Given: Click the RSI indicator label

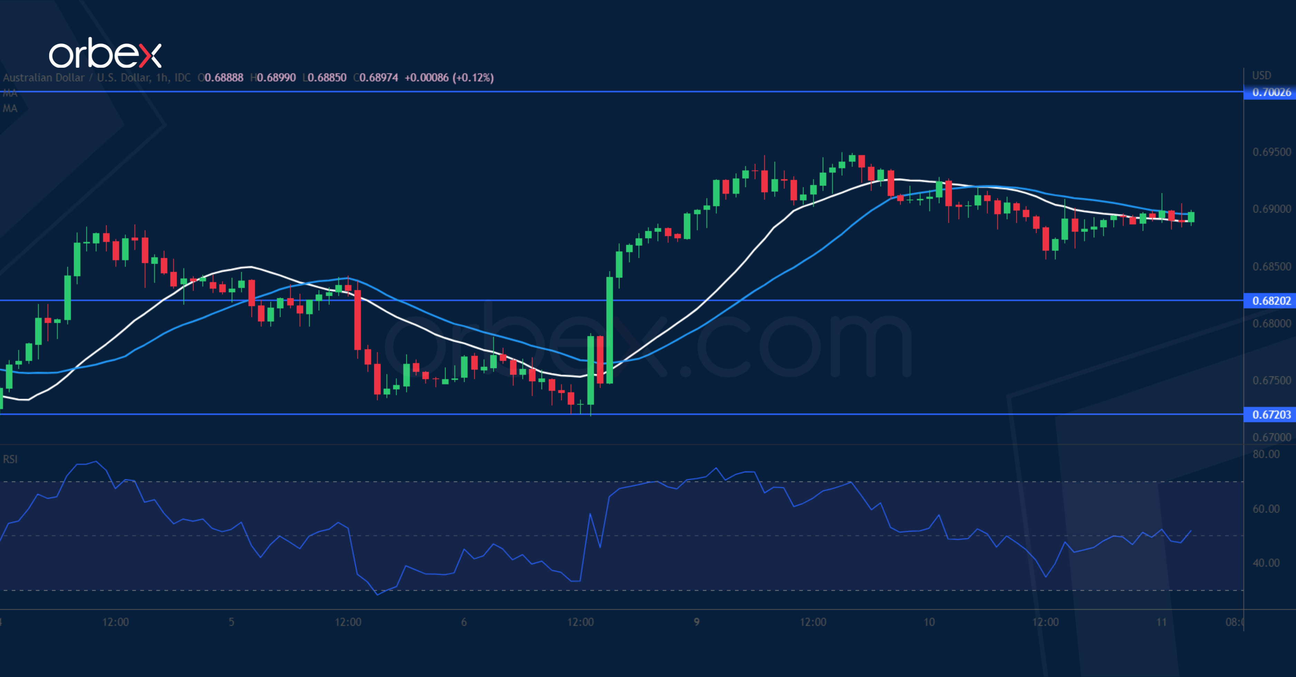Looking at the screenshot, I should (10, 459).
